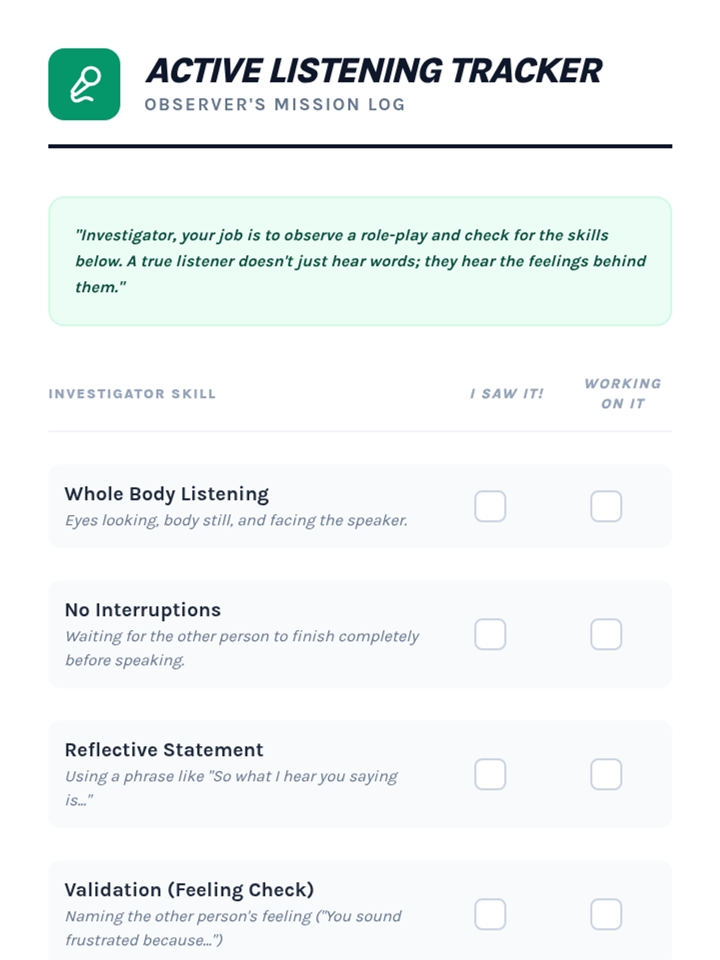The image size is (720, 960).
Task: Check "Working On It" for Whole Body Listening
Action: click(606, 506)
